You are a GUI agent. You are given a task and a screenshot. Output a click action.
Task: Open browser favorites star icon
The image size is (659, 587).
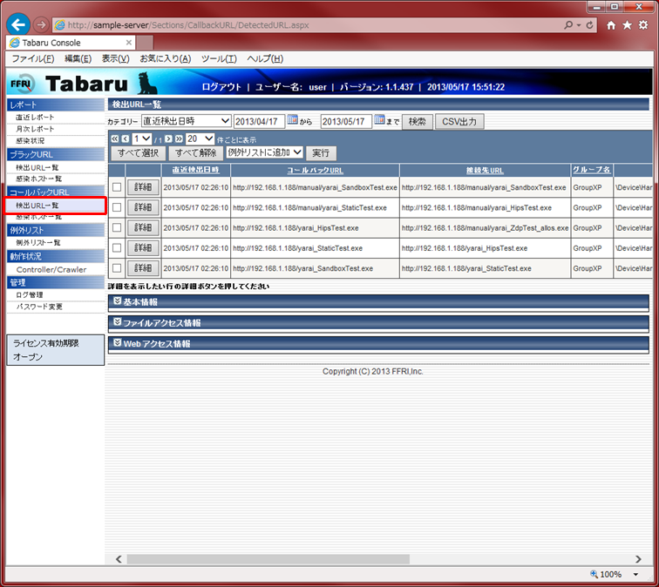(627, 25)
